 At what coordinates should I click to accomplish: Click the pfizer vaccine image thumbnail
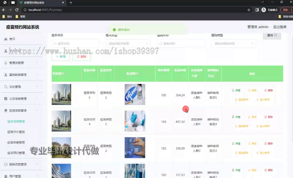(x=135, y=94)
